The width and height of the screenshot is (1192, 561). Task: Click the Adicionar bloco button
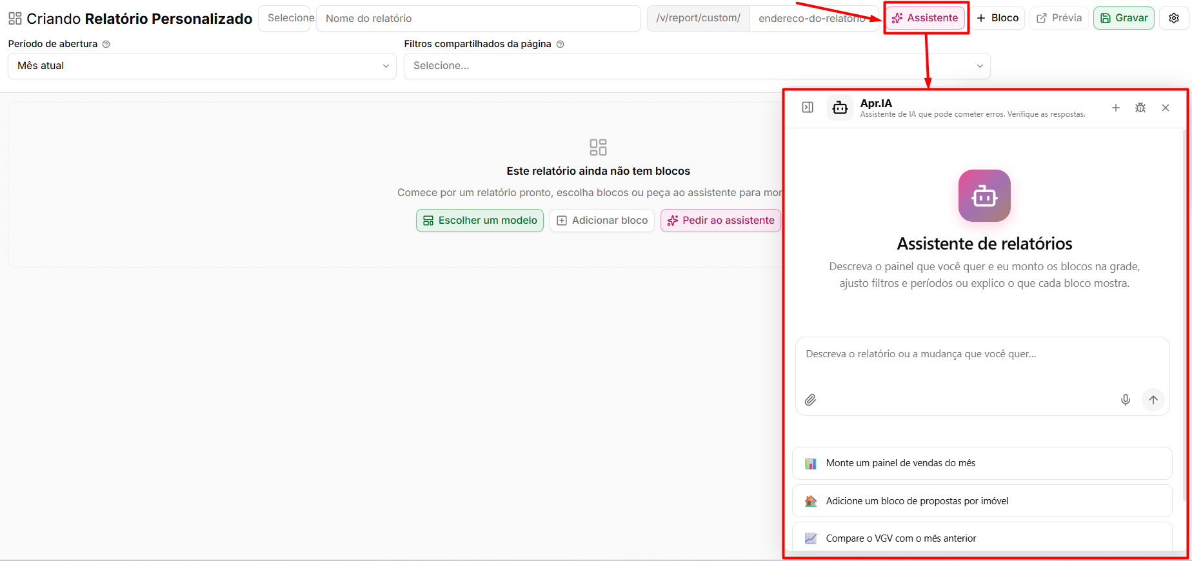click(602, 221)
